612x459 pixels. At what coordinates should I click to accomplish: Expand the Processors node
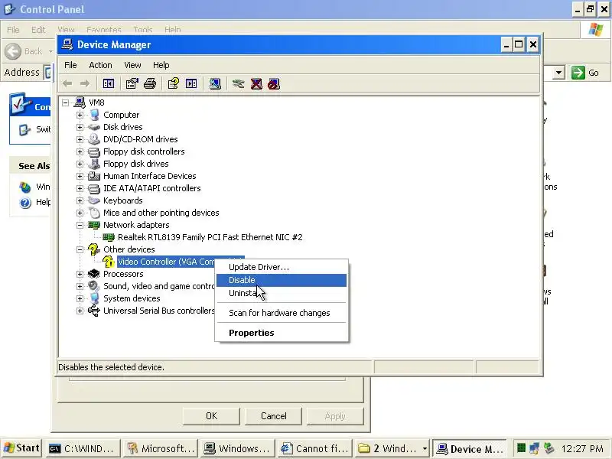[80, 274]
